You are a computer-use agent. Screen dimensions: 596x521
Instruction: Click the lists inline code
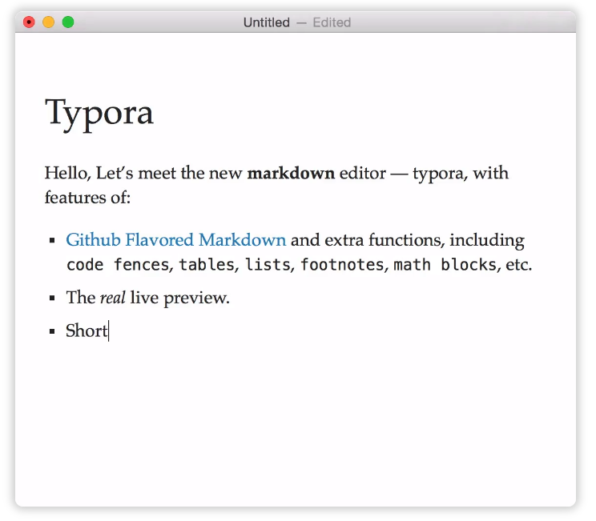point(268,265)
